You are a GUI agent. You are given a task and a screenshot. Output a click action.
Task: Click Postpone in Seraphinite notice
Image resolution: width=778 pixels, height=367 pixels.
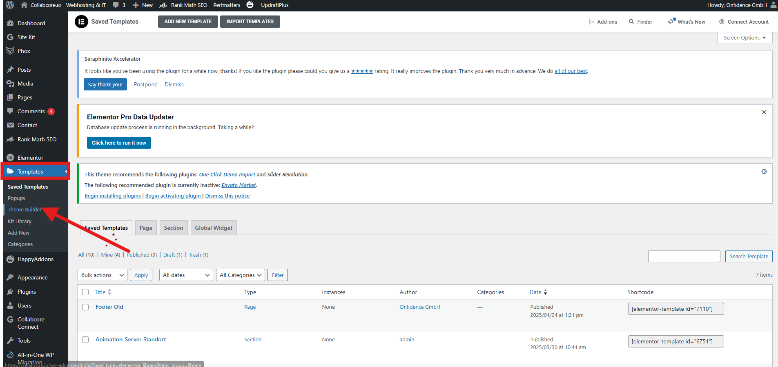click(x=145, y=84)
